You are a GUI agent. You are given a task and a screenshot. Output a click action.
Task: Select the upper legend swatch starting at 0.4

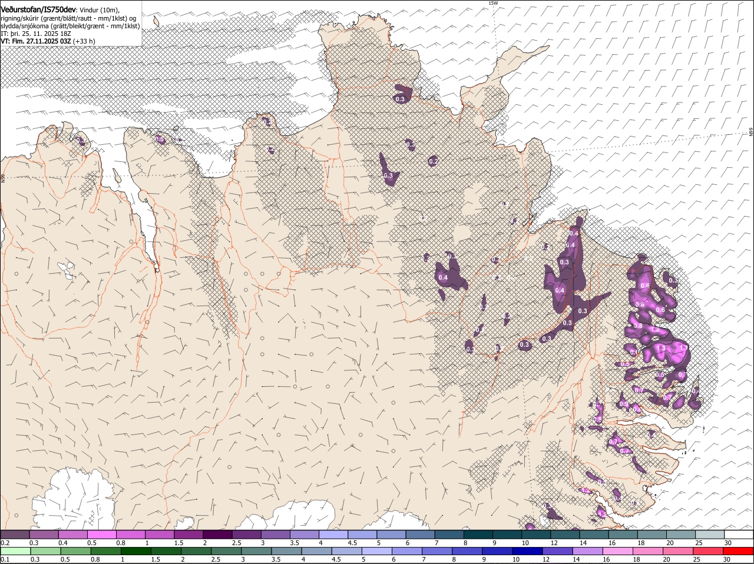(72, 535)
